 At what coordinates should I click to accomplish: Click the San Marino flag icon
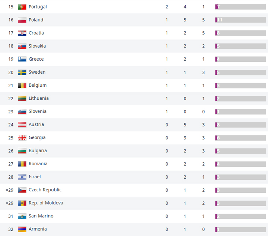(x=22, y=216)
